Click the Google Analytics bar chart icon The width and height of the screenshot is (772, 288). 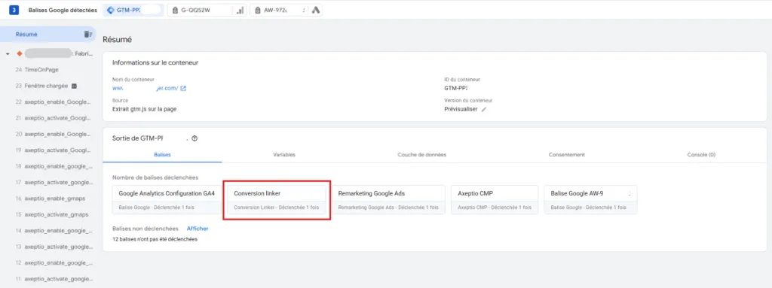point(240,11)
